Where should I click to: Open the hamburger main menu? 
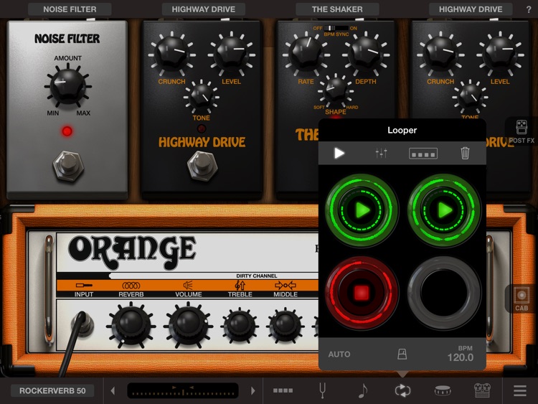click(x=520, y=390)
